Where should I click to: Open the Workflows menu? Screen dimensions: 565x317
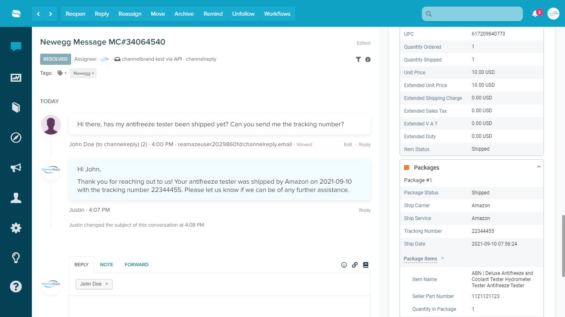coord(277,14)
